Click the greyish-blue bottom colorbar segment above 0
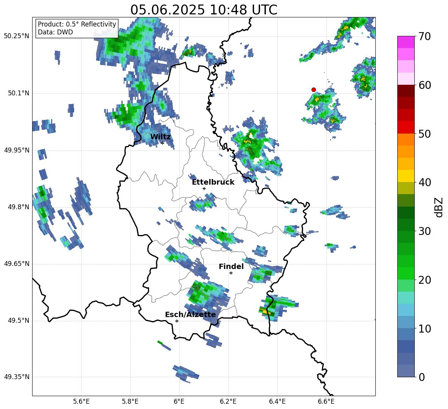Viewport: 448px width, 409px height. [x=406, y=371]
